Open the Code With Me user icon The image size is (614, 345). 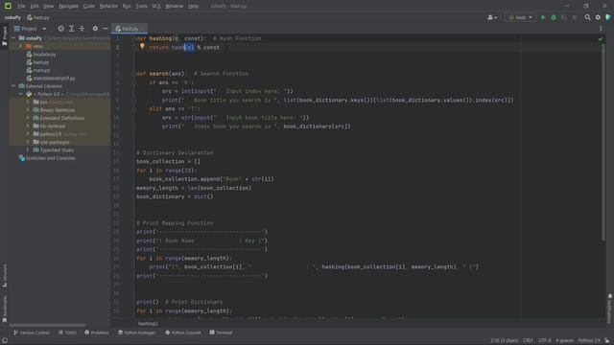point(492,17)
